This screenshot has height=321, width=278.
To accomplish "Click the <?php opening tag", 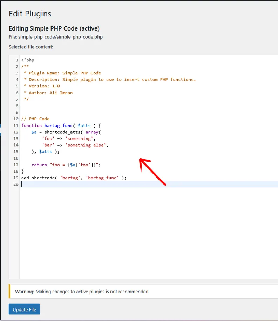I will (28, 60).
